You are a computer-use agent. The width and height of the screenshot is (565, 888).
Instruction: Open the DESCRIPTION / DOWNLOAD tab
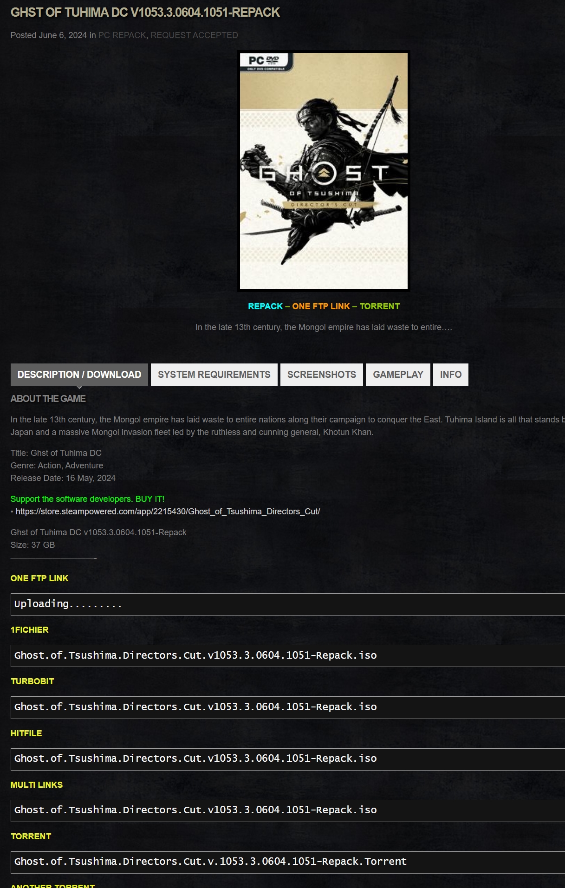click(x=79, y=375)
